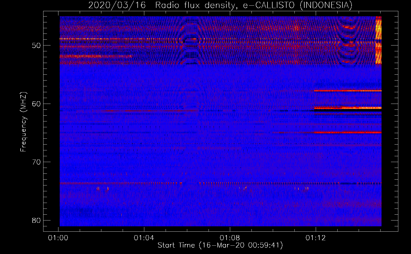Click the 01:12 time tick label

[x=316, y=238]
